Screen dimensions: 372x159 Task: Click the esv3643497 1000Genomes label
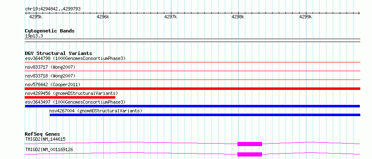[75, 102]
